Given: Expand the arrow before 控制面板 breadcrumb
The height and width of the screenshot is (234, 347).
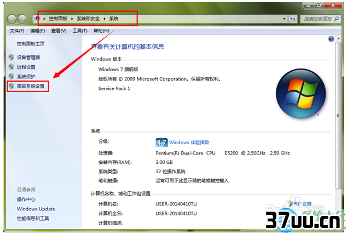Looking at the screenshot, I should click(44, 19).
